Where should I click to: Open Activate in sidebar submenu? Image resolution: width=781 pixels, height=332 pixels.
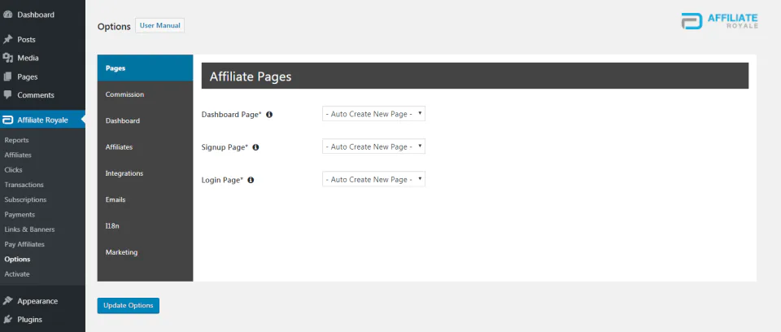[17, 274]
